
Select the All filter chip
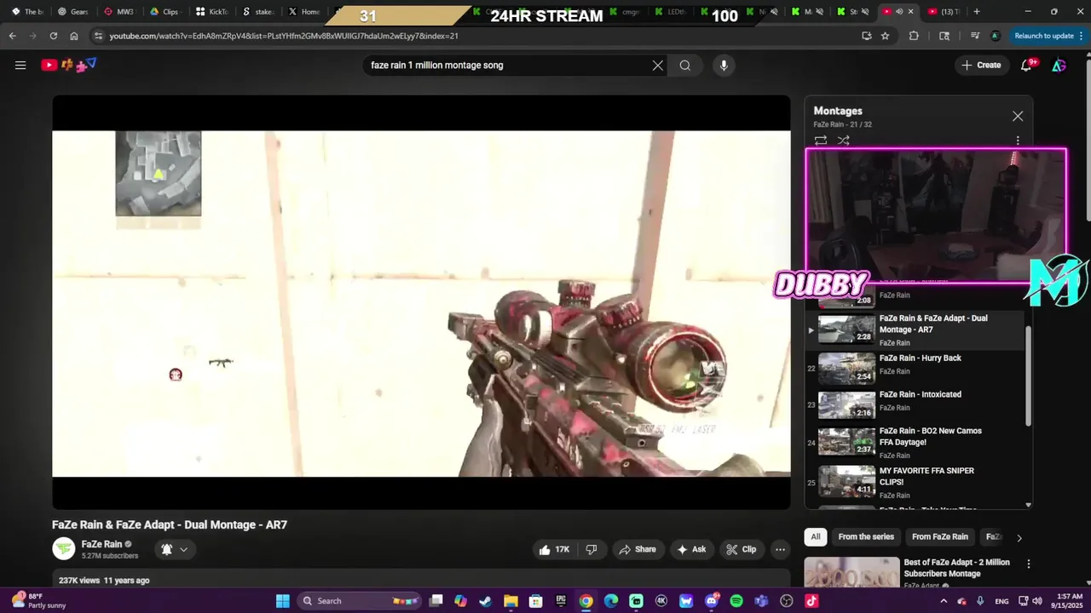coord(816,536)
